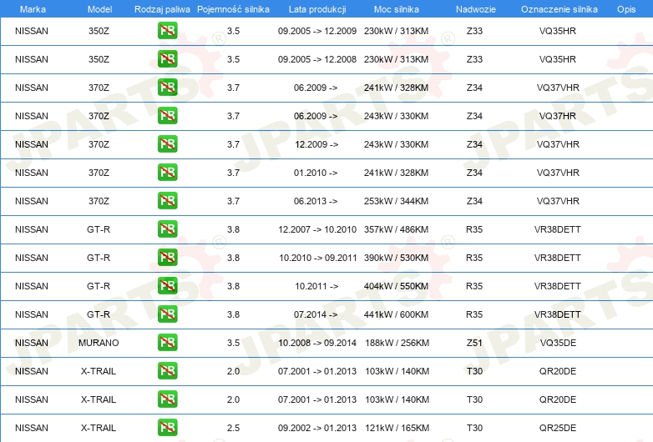Image resolution: width=653 pixels, height=442 pixels.
Task: Select the 09.2005 -> 12.2009 date cell
Action: tap(317, 31)
